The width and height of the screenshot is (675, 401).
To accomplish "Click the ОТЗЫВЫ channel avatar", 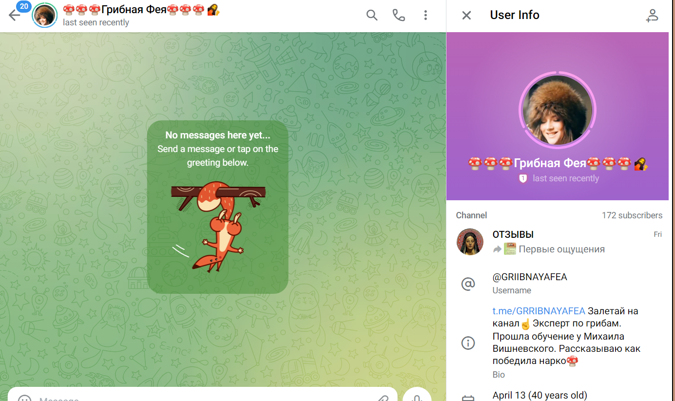I will (x=470, y=242).
